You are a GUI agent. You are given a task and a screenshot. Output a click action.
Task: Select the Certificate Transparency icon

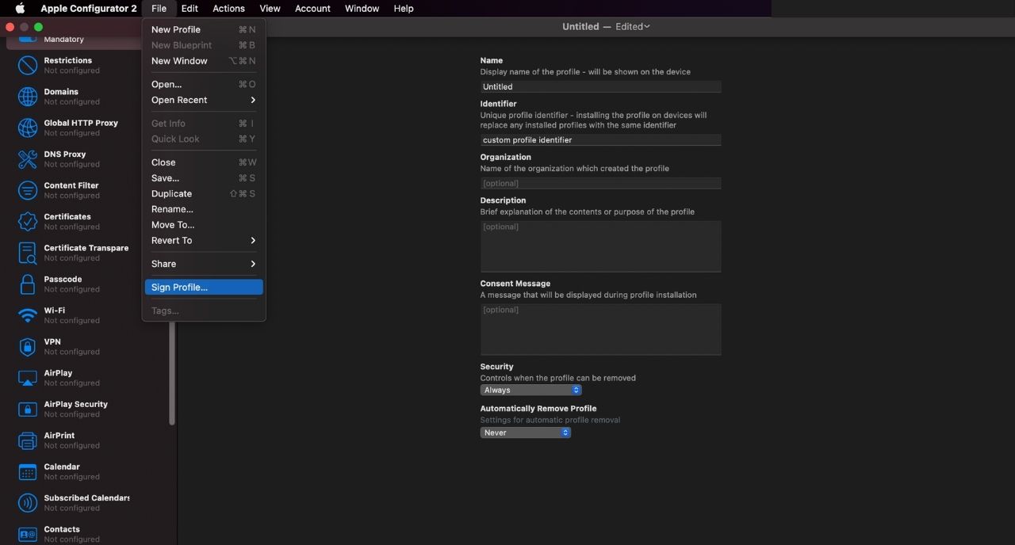pyautogui.click(x=28, y=253)
